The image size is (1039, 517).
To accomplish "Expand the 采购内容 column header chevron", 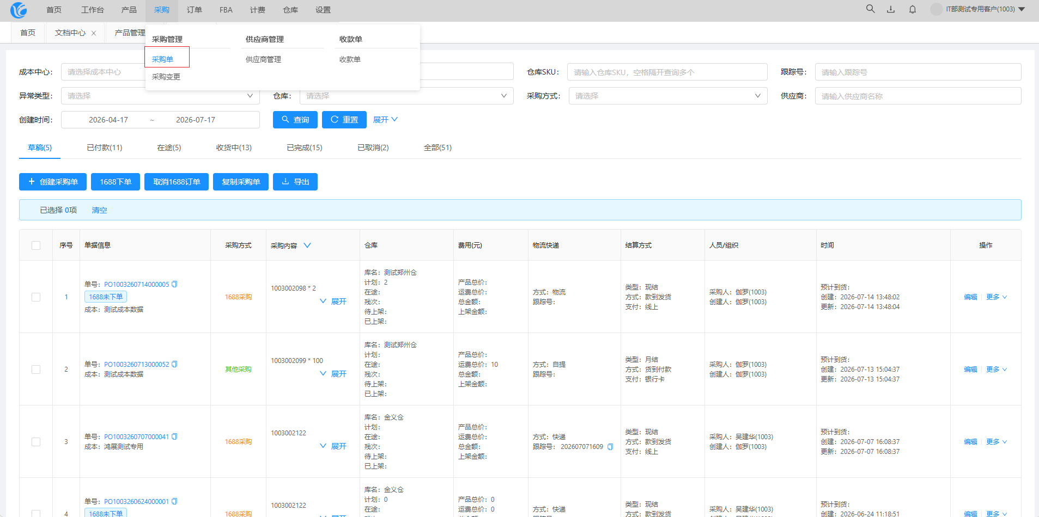I will 307,245.
